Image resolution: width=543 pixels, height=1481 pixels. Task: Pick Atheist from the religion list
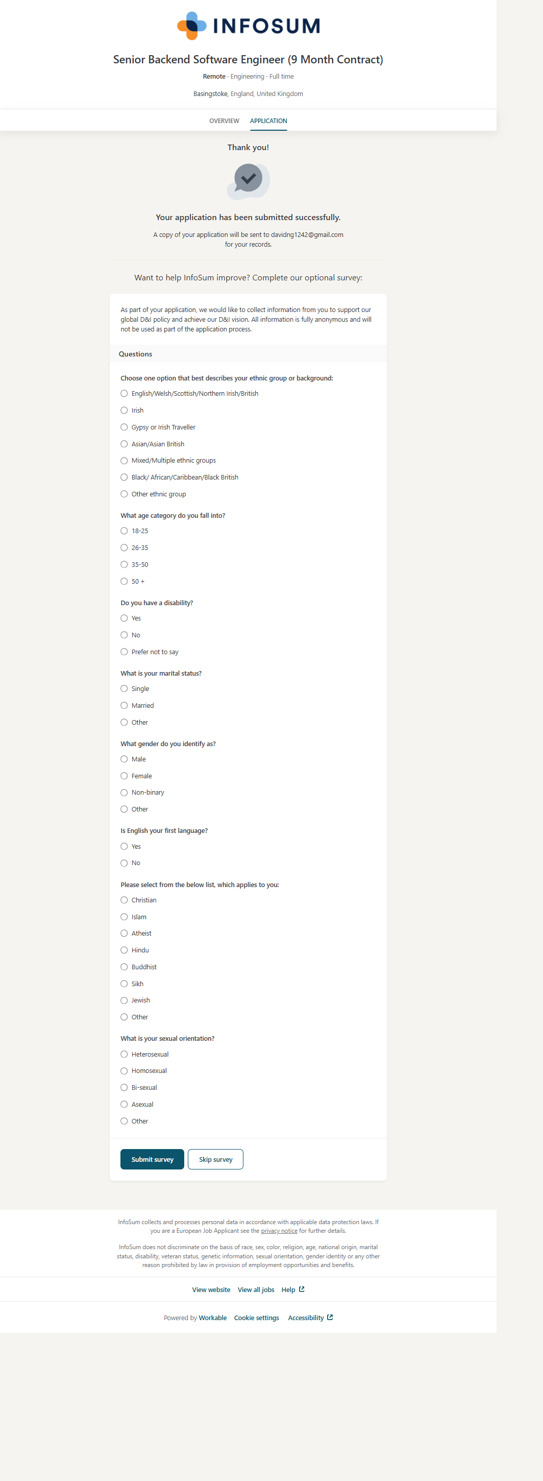pyautogui.click(x=124, y=933)
